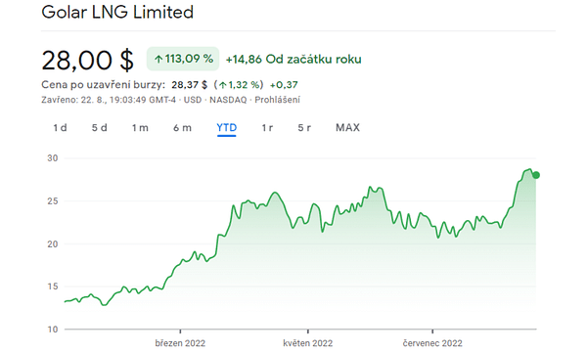Viewport: 587px width, 352px height.
Task: Open the Prohlášení disclaimer link
Action: pyautogui.click(x=278, y=100)
